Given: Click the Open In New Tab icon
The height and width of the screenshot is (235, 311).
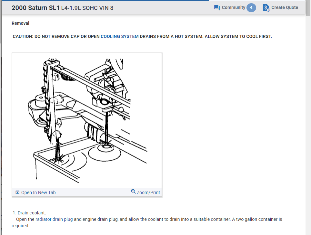Looking at the screenshot, I should [x=17, y=192].
